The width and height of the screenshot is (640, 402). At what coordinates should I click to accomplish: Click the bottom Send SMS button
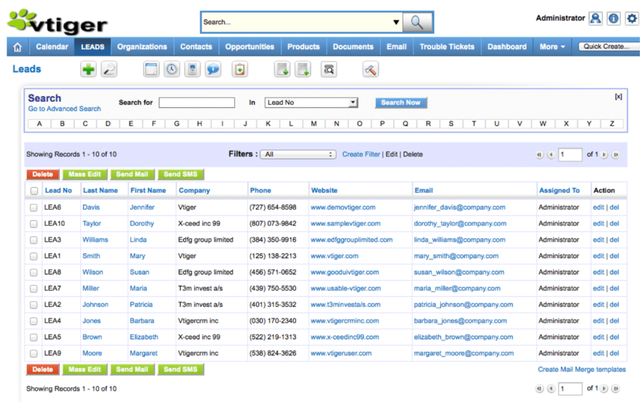point(181,370)
